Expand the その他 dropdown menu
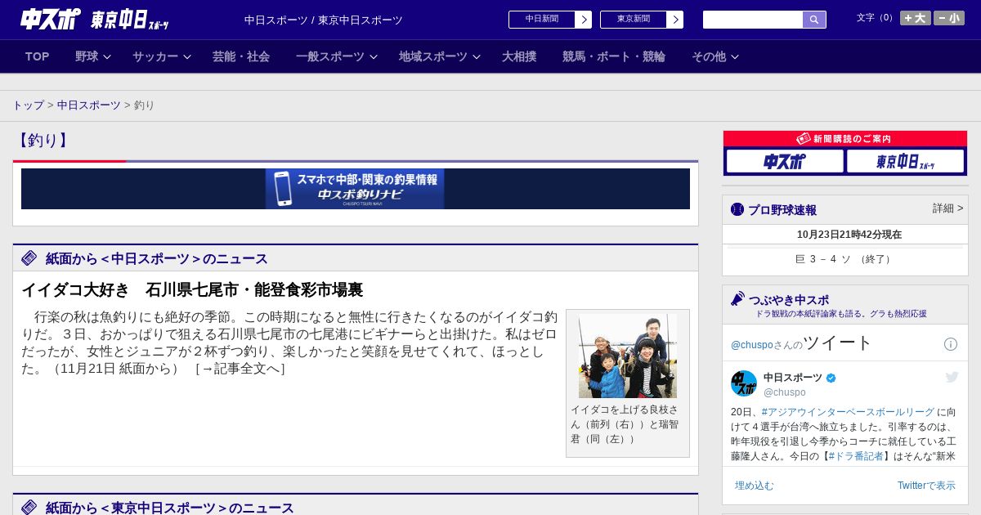Image resolution: width=981 pixels, height=515 pixels. (715, 56)
